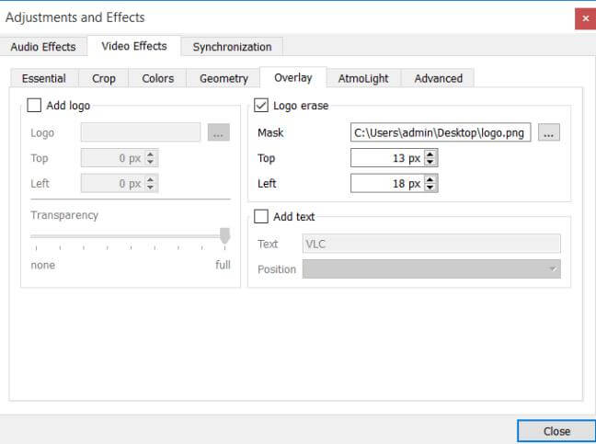
Task: Browse for an Add logo file
Action: (x=219, y=132)
